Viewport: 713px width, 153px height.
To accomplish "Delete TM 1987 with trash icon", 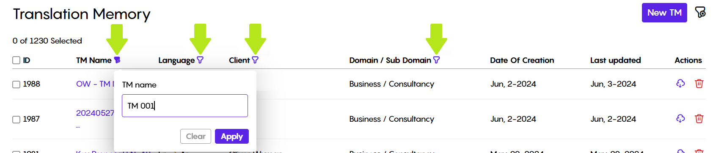I will coord(699,118).
